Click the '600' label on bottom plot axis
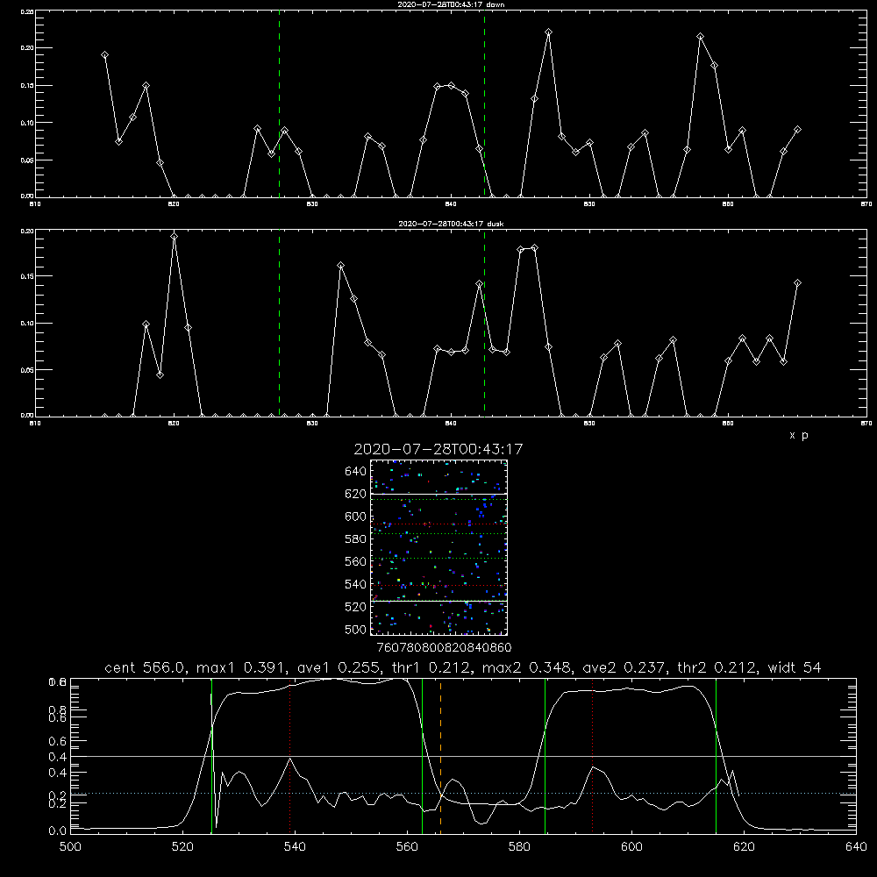877x877 pixels. coord(631,847)
